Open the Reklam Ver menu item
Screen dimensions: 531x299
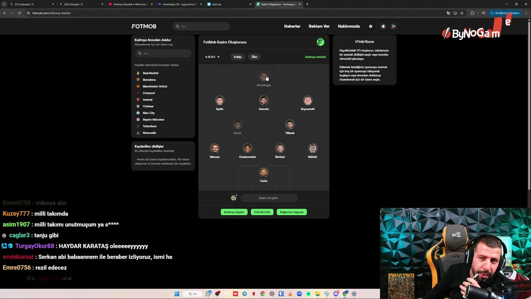319,26
